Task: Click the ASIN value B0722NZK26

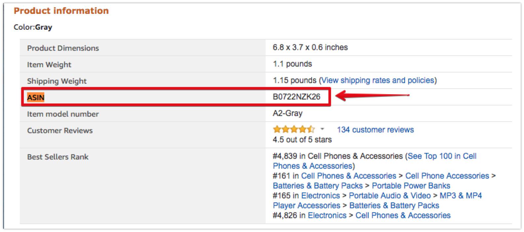Action: [x=296, y=97]
